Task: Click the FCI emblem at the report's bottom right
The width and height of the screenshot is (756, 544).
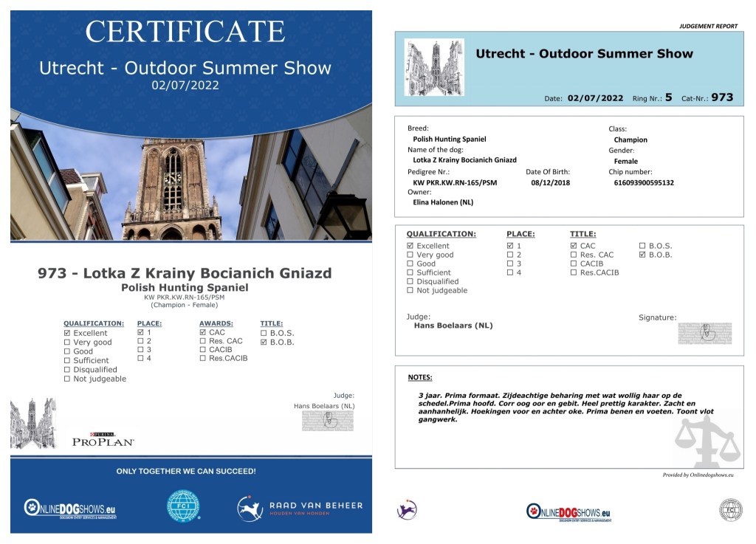Action: pos(730,509)
